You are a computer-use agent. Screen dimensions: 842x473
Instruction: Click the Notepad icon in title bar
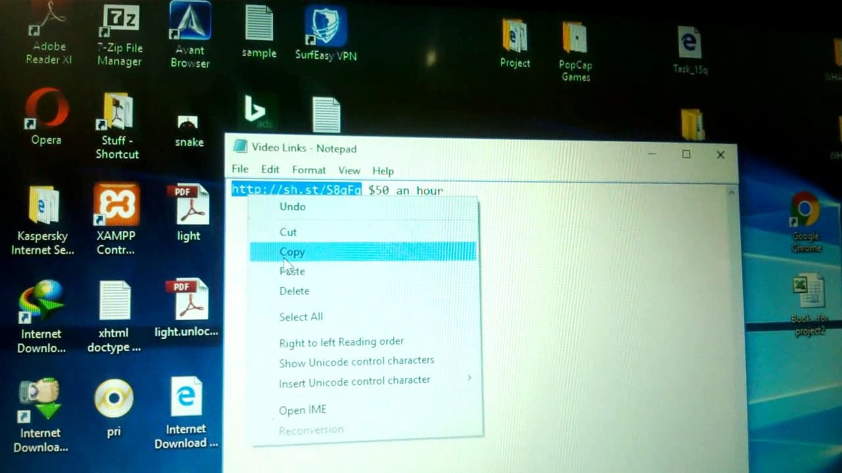click(240, 148)
